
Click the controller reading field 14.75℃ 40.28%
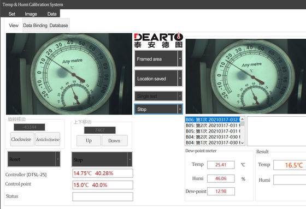pyautogui.click(x=103, y=174)
